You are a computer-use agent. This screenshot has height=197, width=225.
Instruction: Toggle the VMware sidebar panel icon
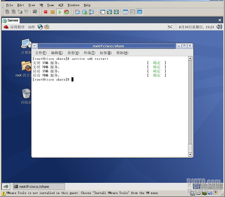[x=103, y=12]
